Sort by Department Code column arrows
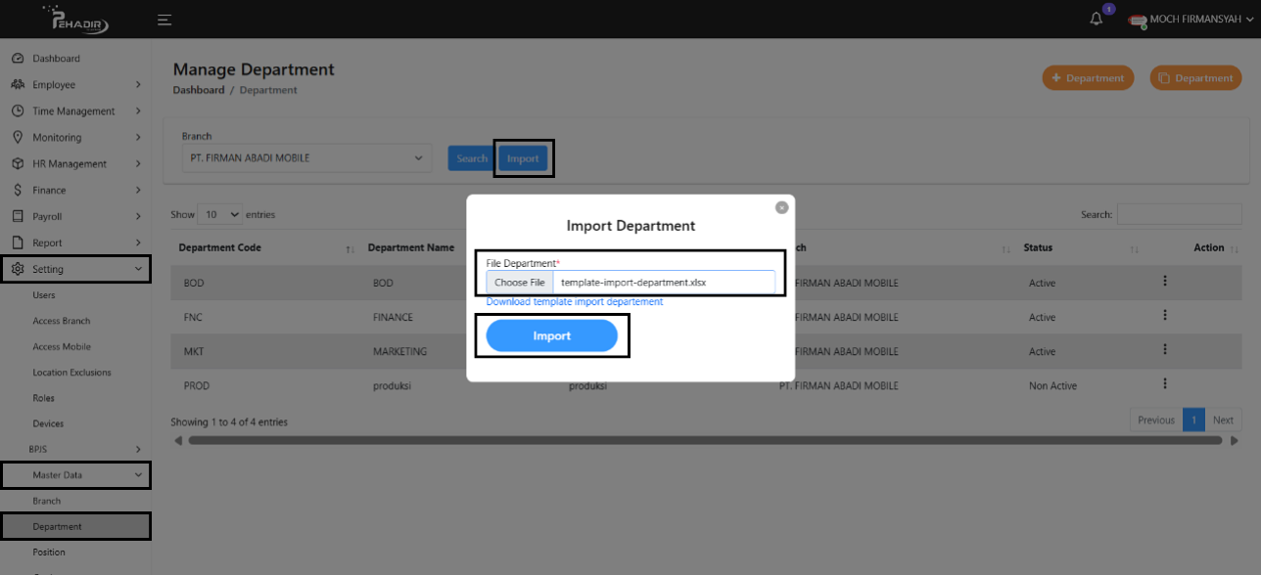Screen dimensions: 1261x575 350,249
